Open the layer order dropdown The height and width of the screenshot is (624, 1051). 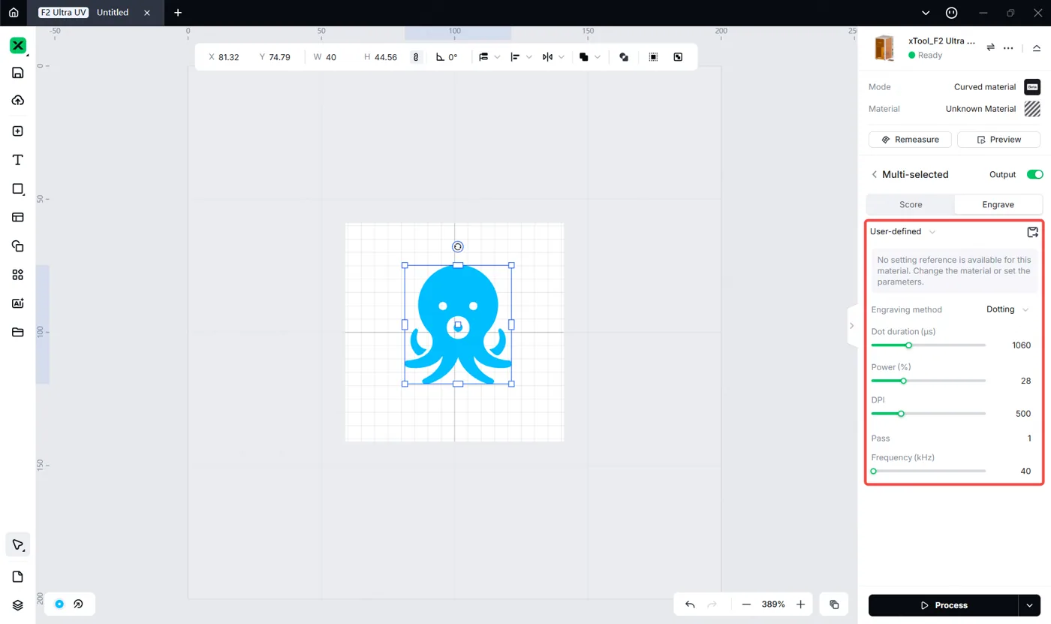(x=489, y=57)
